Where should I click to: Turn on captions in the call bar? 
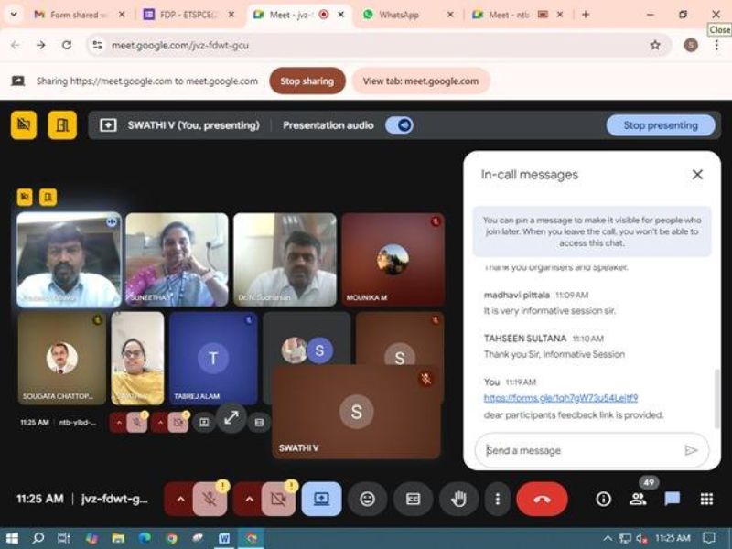(x=413, y=499)
